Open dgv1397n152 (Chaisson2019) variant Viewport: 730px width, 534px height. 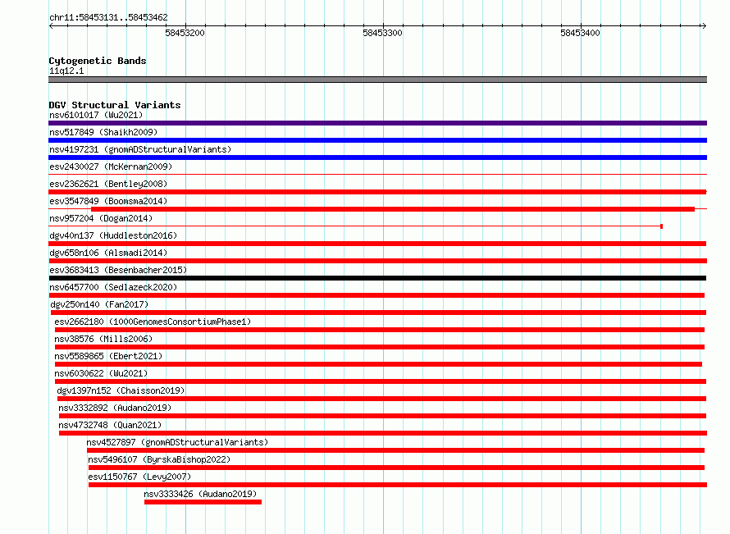[121, 390]
